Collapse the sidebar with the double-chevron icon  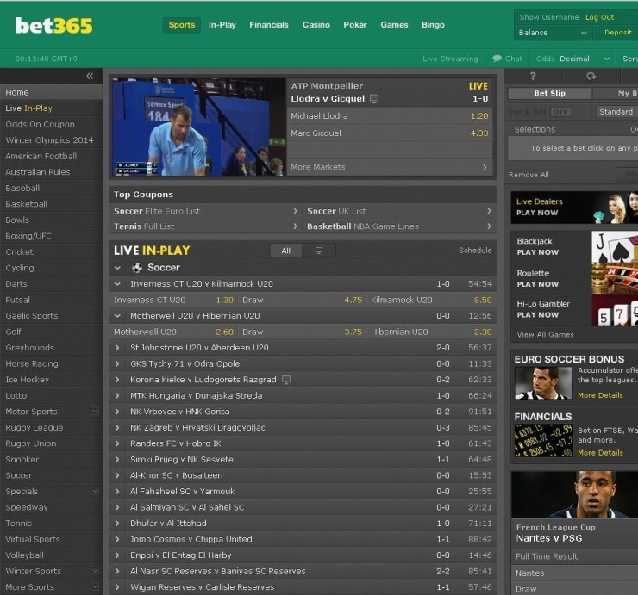(90, 76)
